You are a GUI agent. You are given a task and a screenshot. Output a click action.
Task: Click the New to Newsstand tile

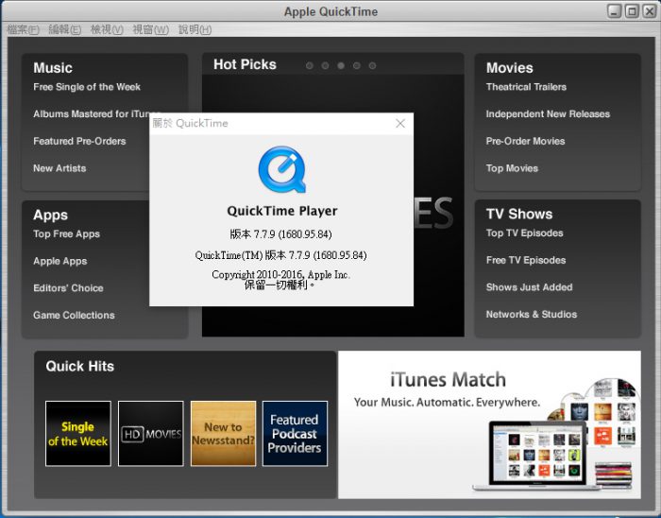(223, 434)
